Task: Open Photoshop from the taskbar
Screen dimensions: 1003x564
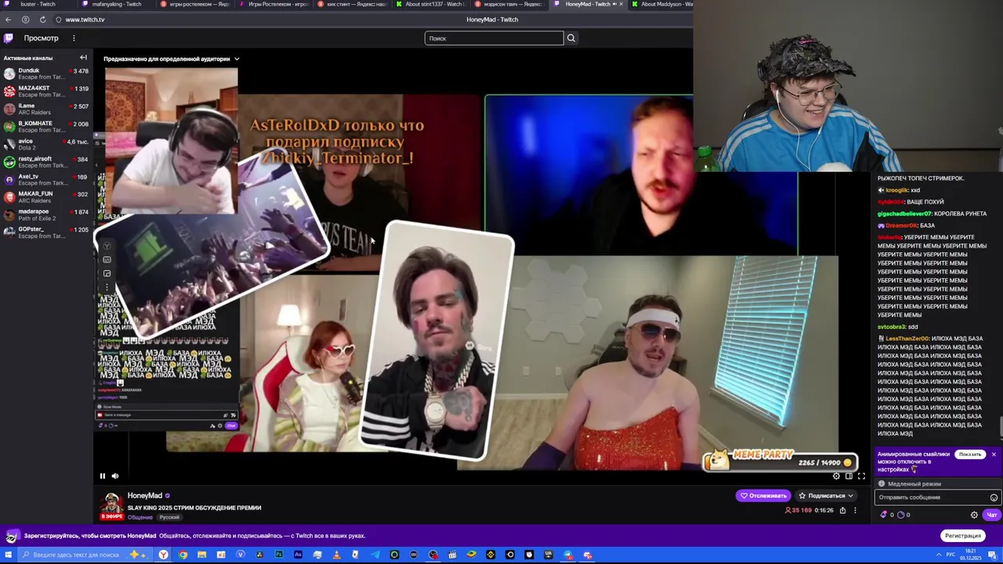Action: [279, 555]
